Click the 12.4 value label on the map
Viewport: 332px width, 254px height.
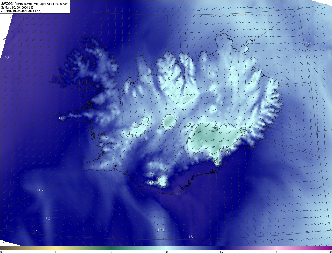tap(161, 230)
